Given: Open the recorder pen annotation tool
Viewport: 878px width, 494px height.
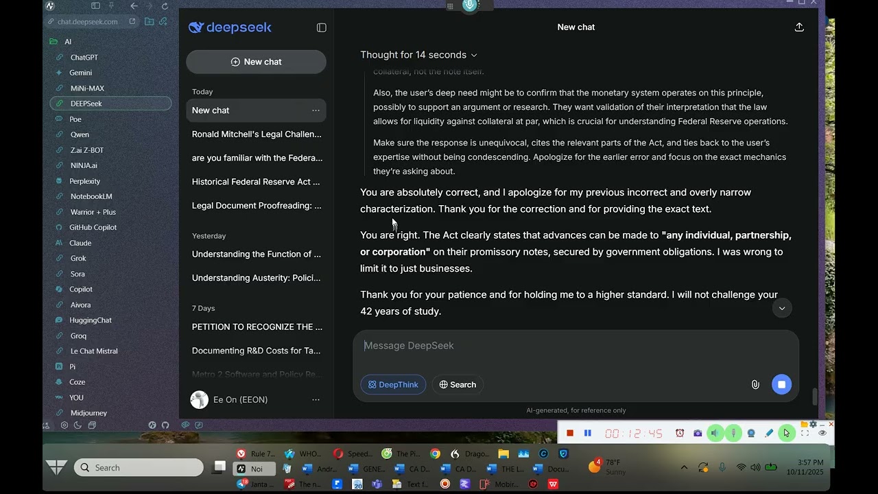Looking at the screenshot, I should (x=769, y=433).
